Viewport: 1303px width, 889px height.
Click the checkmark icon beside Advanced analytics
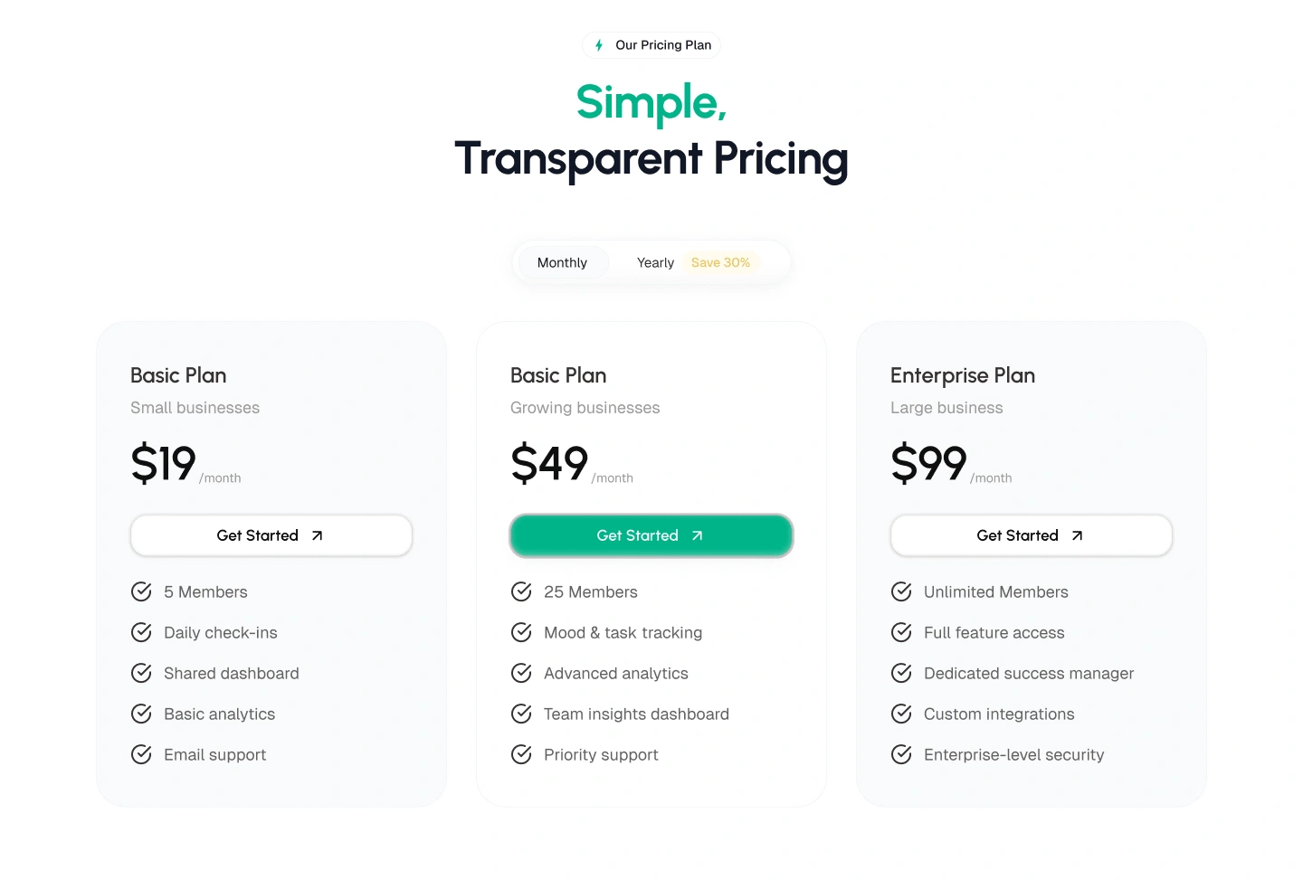pos(521,673)
